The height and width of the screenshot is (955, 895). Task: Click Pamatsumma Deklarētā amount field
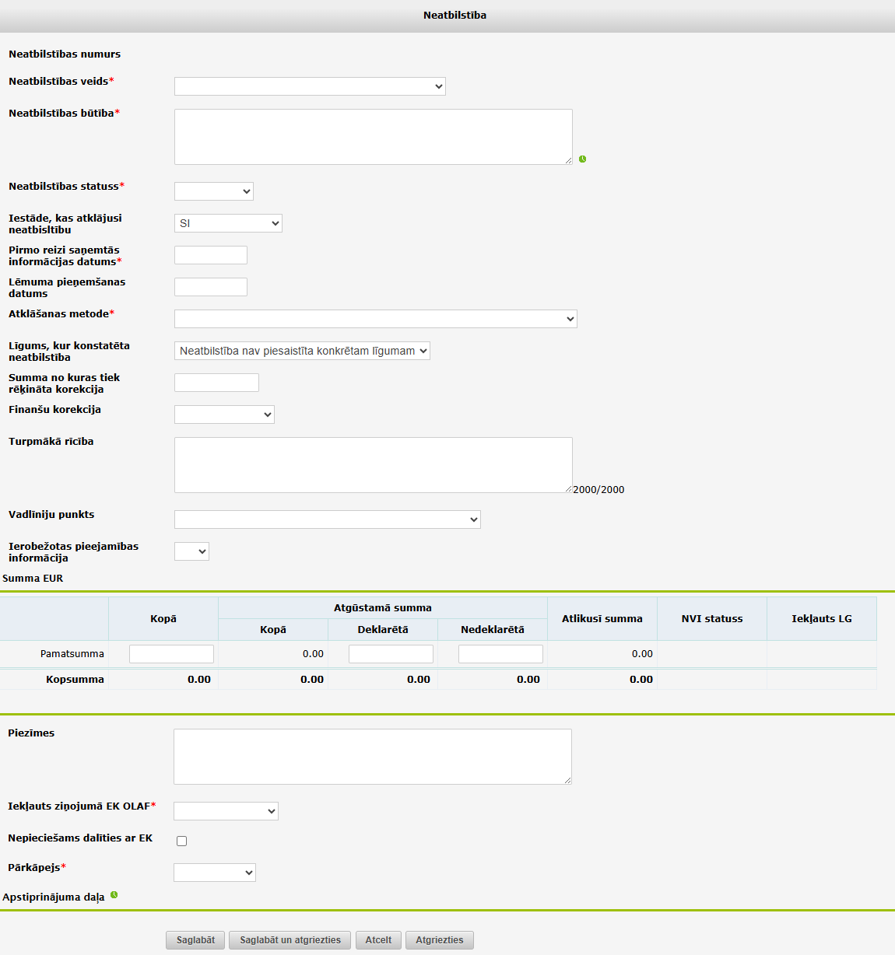click(x=391, y=654)
